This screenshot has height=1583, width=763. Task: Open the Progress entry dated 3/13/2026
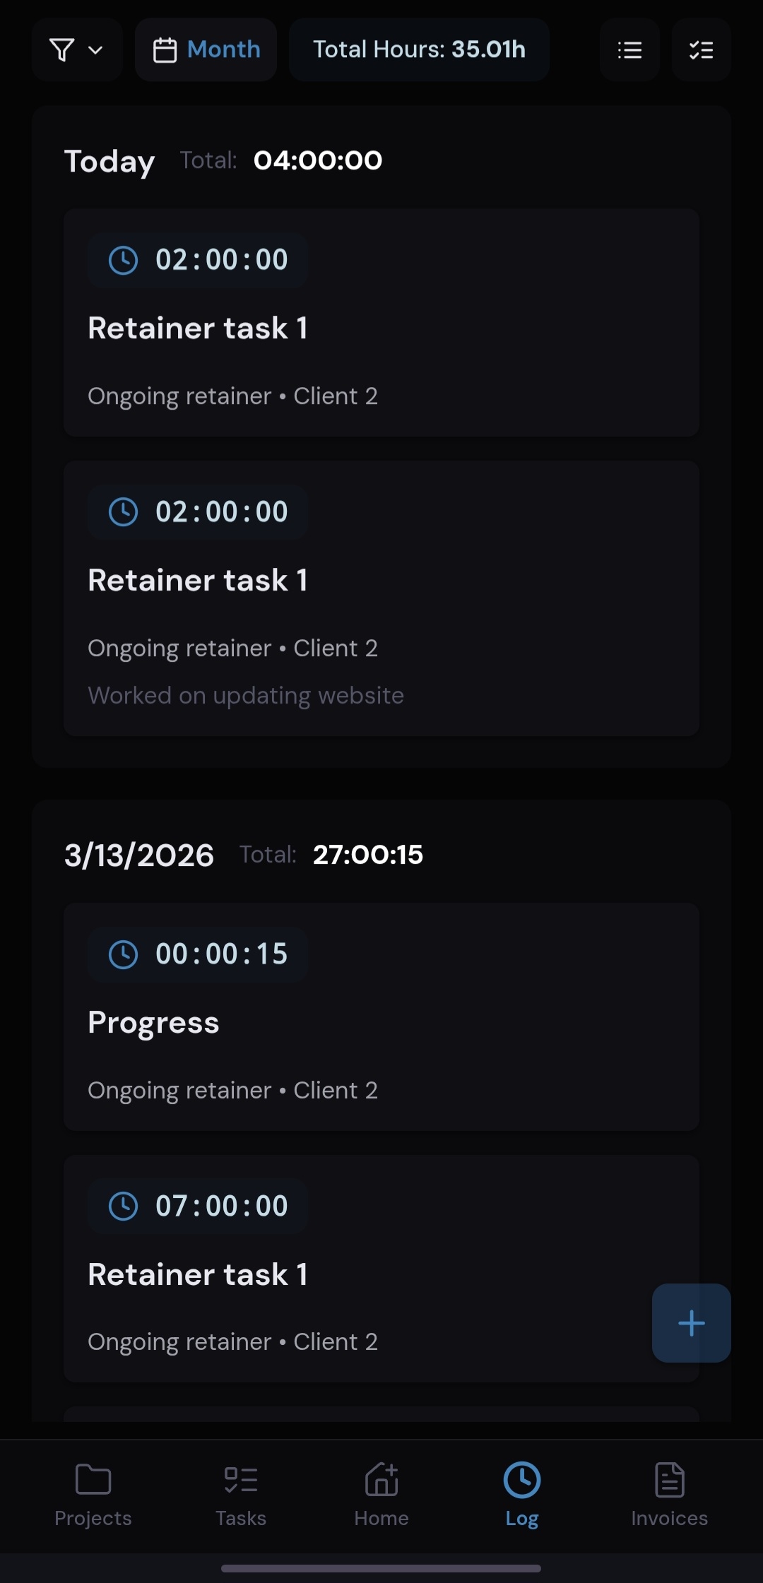tap(381, 1021)
